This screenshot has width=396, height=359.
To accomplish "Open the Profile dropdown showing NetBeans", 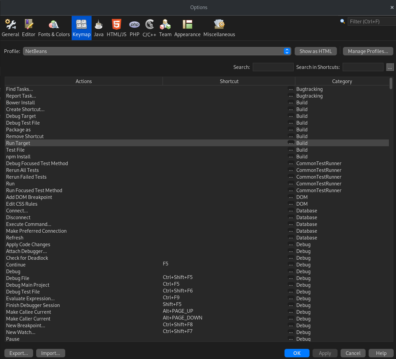I will [157, 51].
